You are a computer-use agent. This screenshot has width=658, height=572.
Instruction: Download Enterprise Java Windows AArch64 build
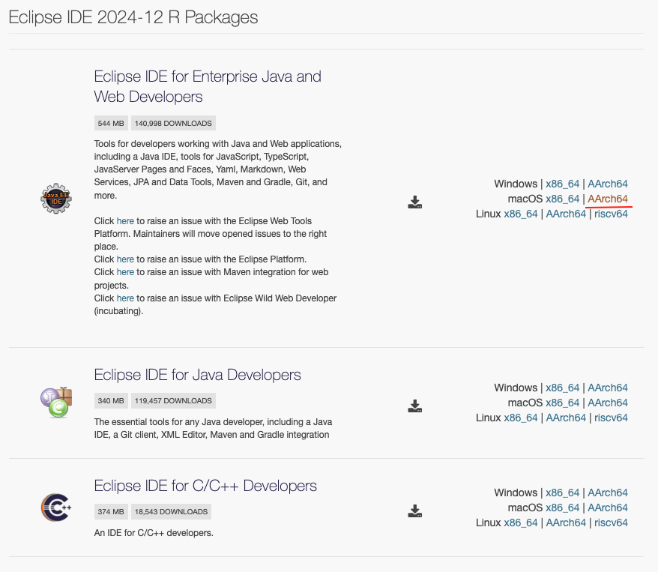(608, 184)
